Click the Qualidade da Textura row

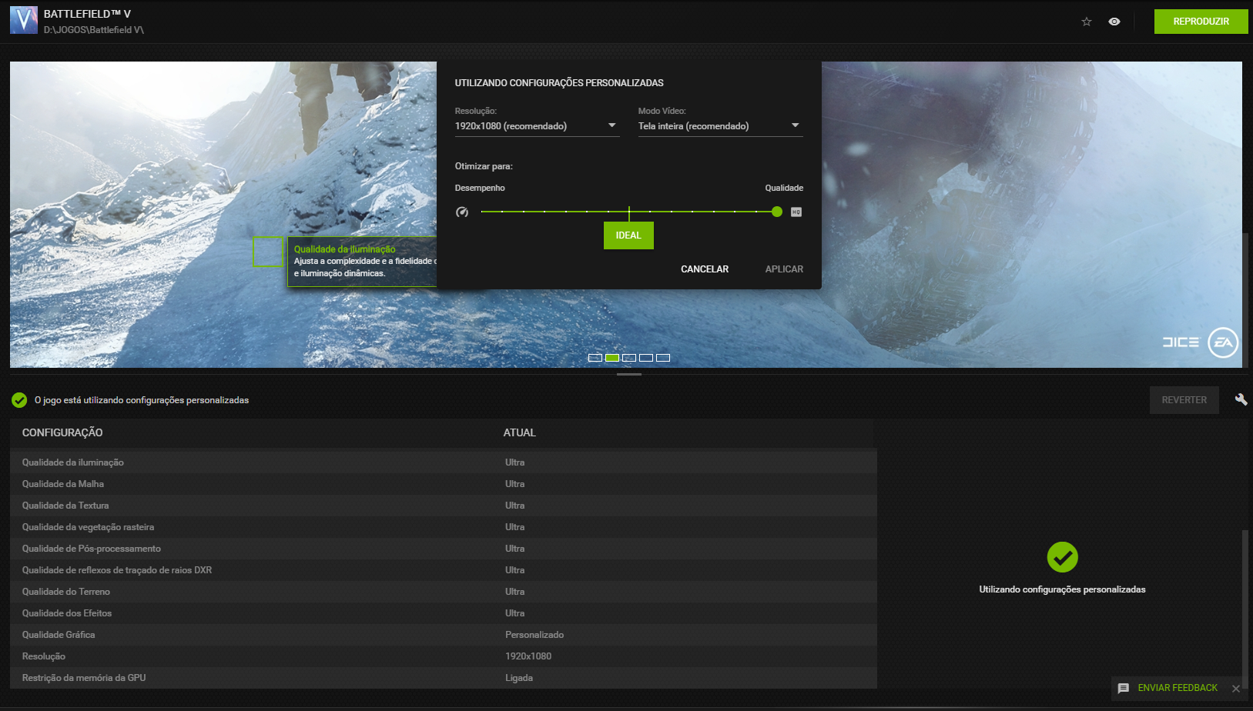pyautogui.click(x=444, y=506)
